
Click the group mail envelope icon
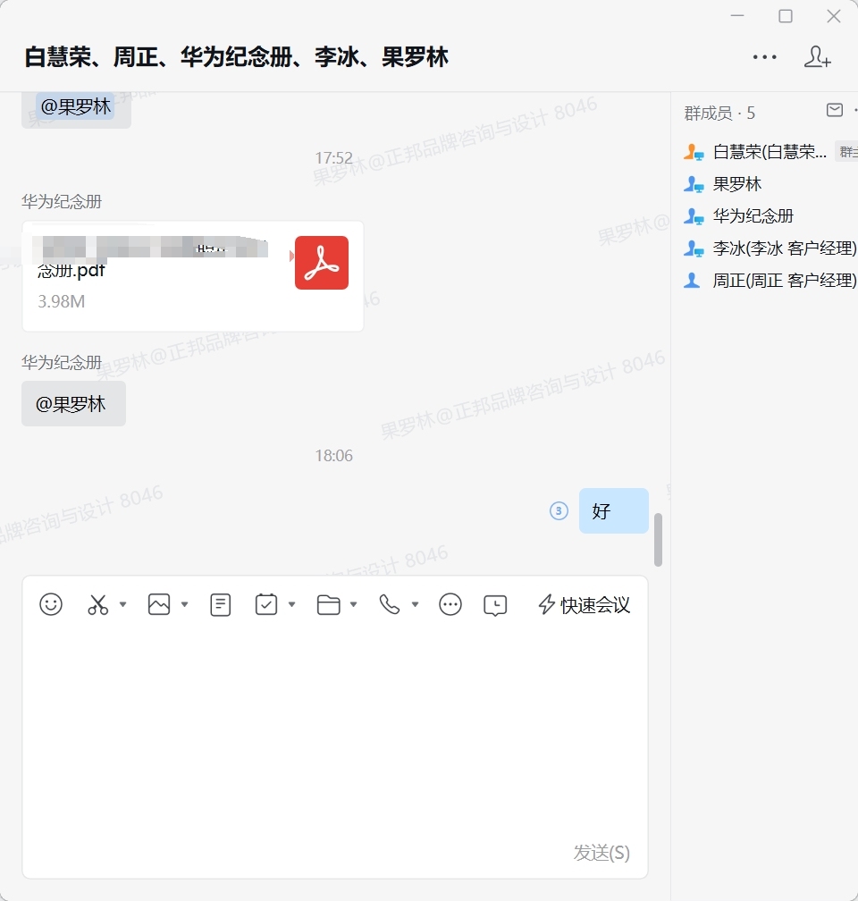tap(835, 110)
